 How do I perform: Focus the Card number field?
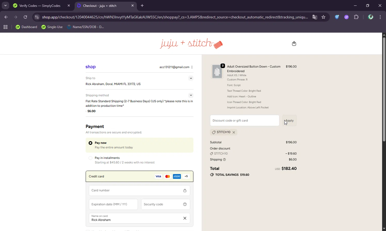click(139, 191)
